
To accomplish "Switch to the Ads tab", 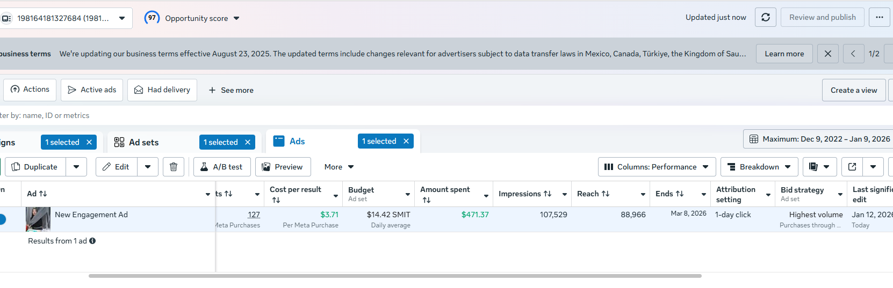I will pyautogui.click(x=297, y=142).
